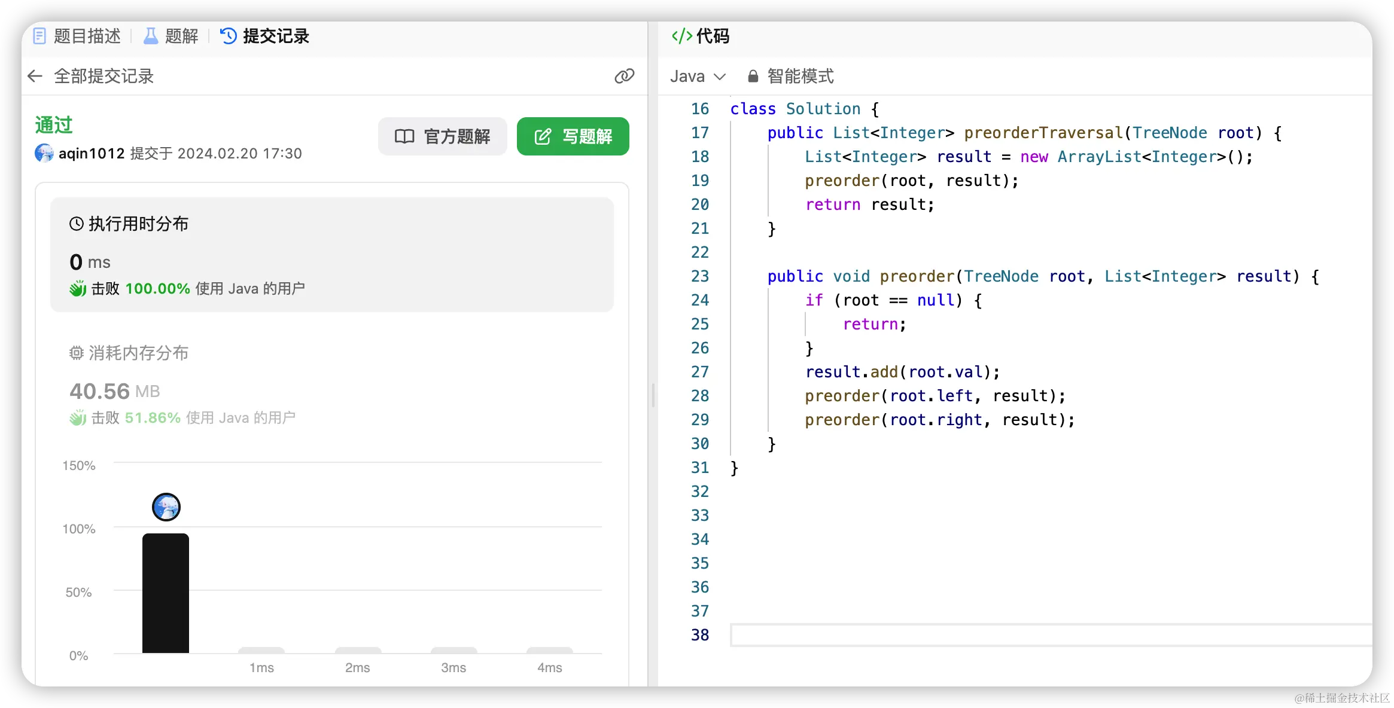Click the green 写题解 button
Viewport: 1394px width, 708px height.
[573, 136]
